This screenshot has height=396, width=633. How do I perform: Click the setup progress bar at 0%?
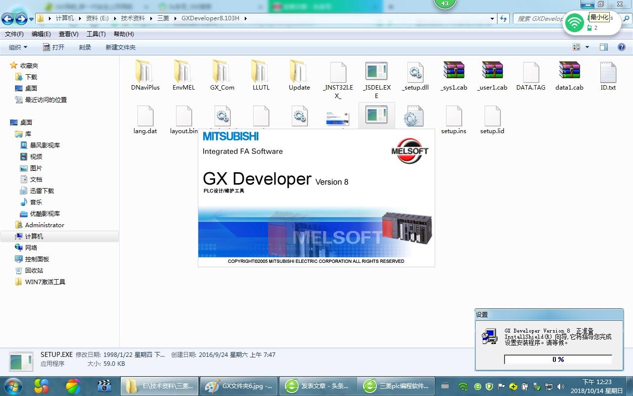click(x=558, y=359)
